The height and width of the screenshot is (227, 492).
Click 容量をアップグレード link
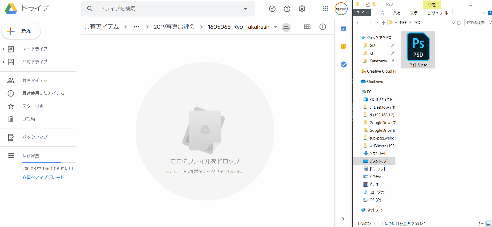click(43, 177)
